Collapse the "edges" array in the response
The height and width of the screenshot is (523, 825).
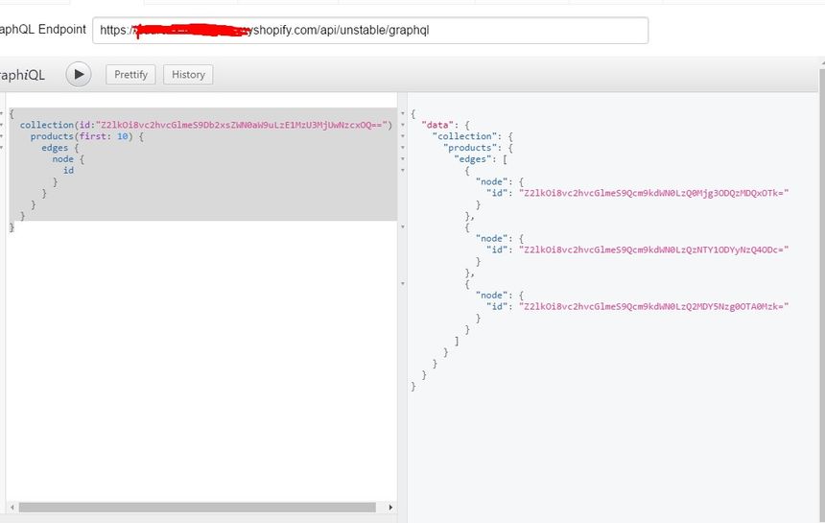coord(403,160)
